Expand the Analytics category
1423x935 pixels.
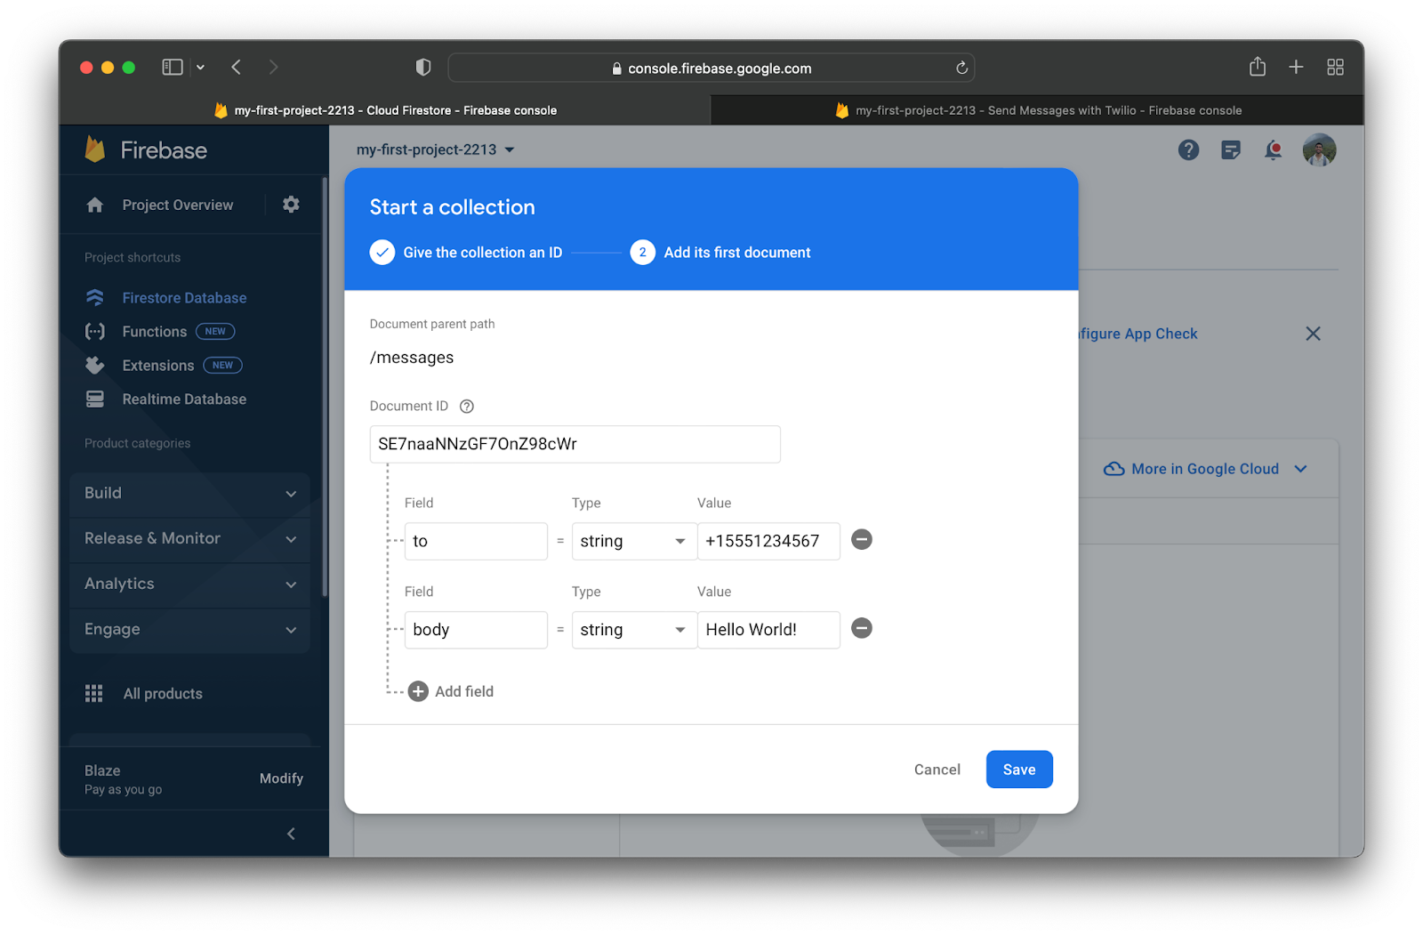pos(189,584)
